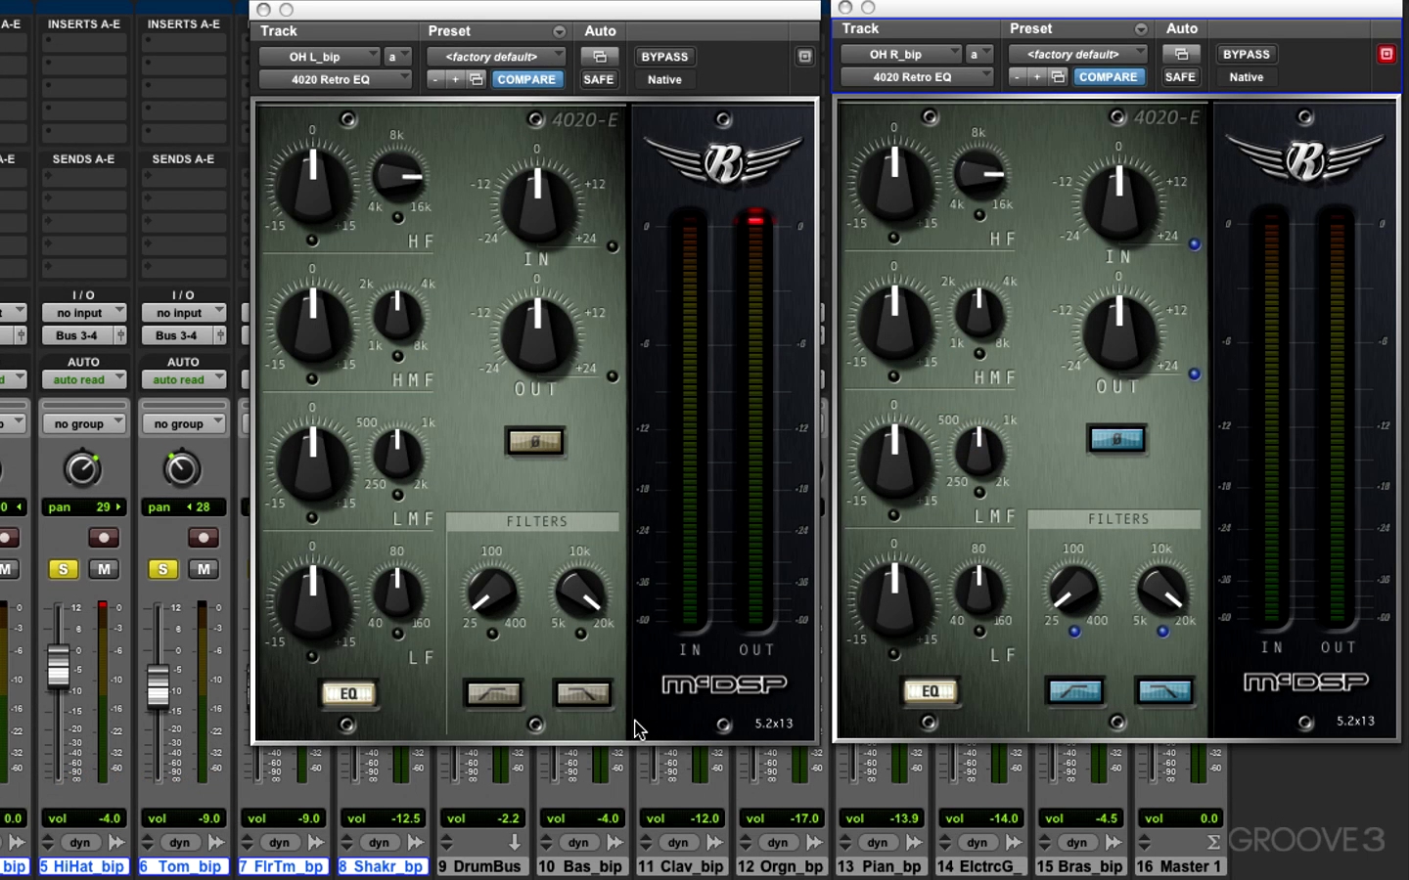This screenshot has height=880, width=1409.
Task: Click previous preset minus button in left window
Action: coord(435,79)
